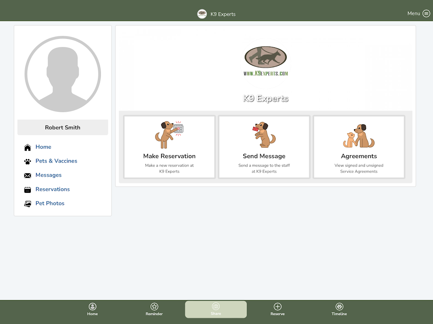Open Pet Photos sidebar link
The image size is (433, 324).
click(50, 203)
